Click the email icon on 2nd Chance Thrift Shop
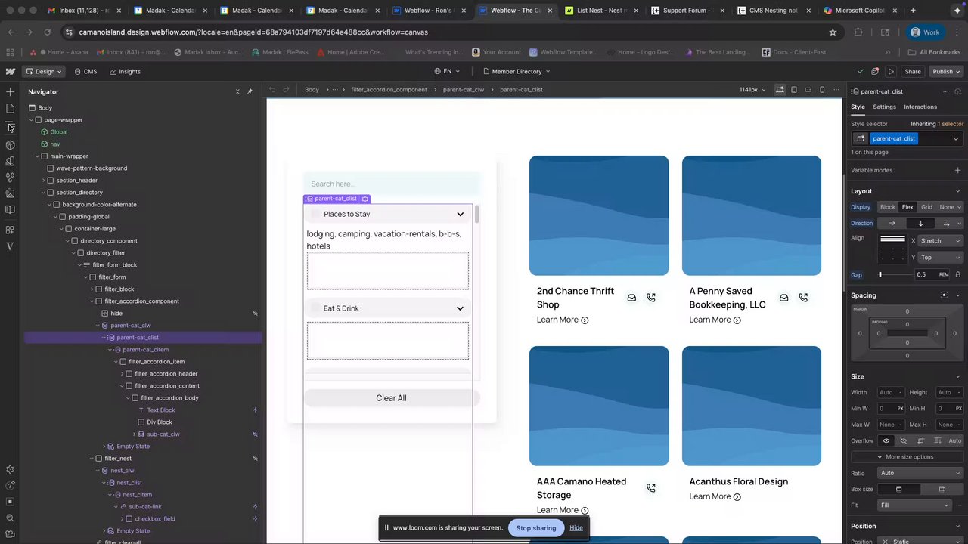The width and height of the screenshot is (968, 544). pos(631,298)
